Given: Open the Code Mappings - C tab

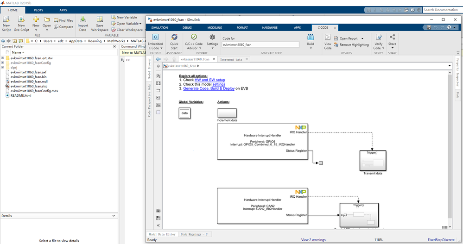Looking at the screenshot, I should pyautogui.click(x=194, y=234).
